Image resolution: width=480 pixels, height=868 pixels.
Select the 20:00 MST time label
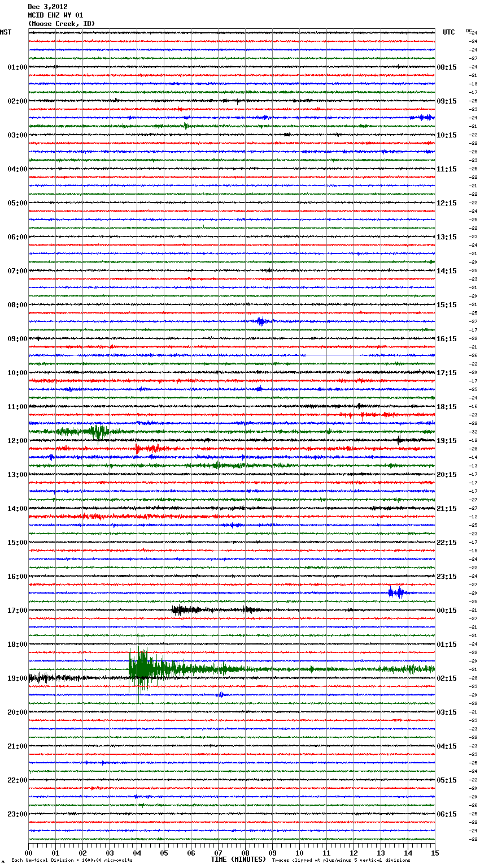click(x=17, y=712)
